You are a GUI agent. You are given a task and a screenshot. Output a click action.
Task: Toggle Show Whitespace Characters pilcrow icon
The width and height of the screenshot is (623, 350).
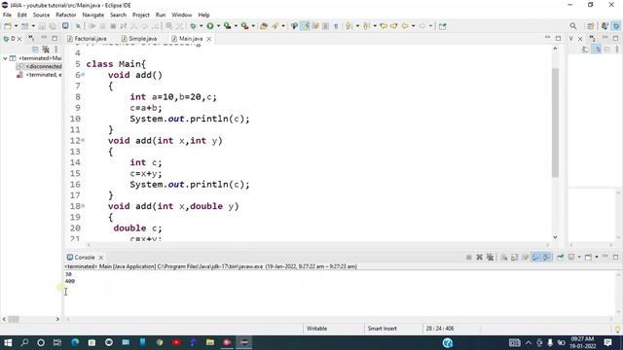tap(336, 26)
